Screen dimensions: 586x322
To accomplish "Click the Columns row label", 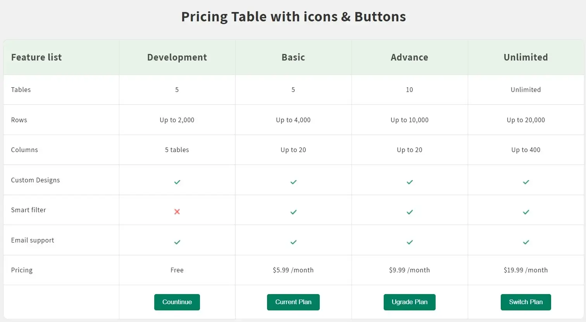I will (x=24, y=150).
